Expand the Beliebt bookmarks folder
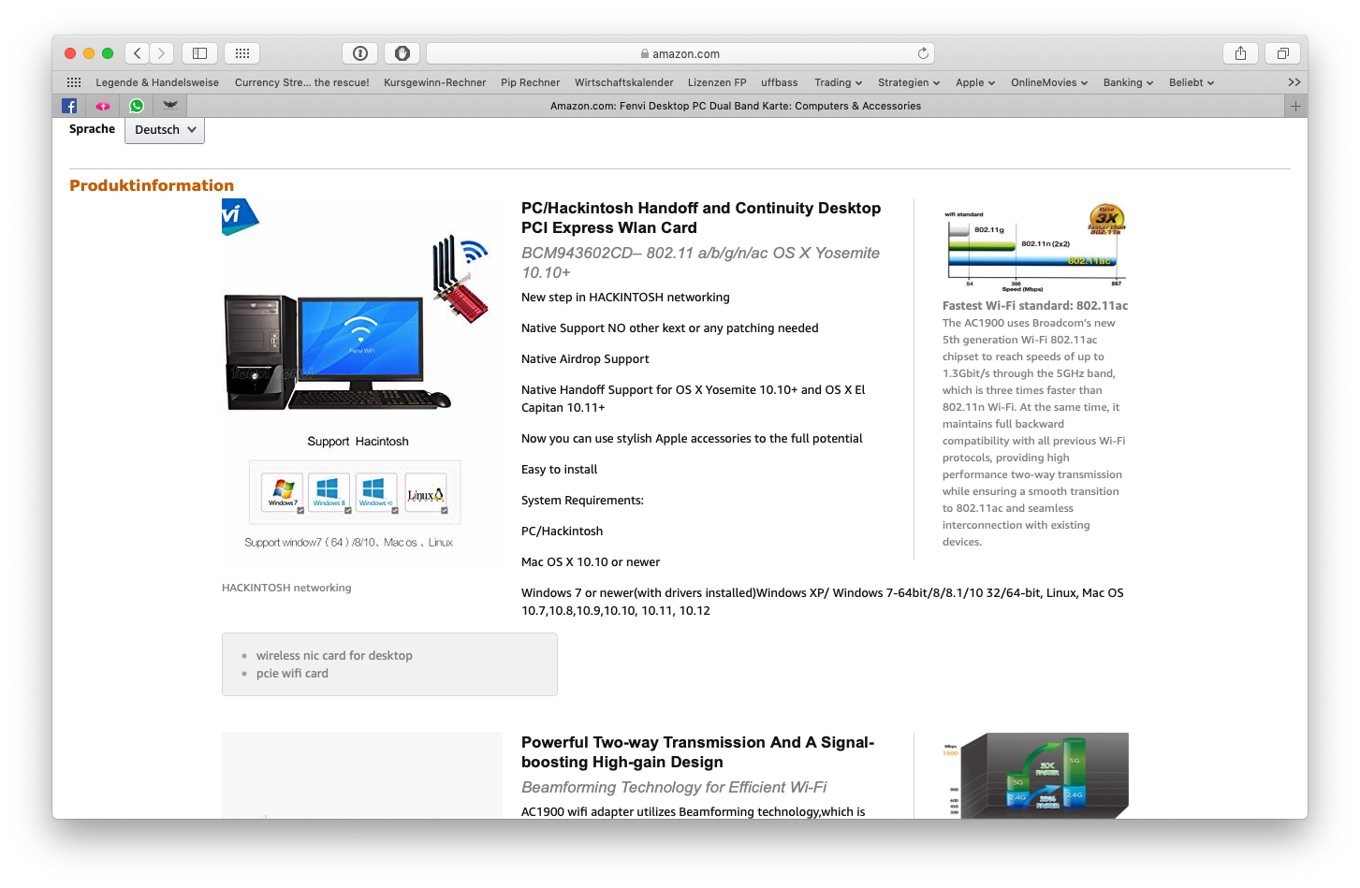This screenshot has height=888, width=1360. point(1192,82)
